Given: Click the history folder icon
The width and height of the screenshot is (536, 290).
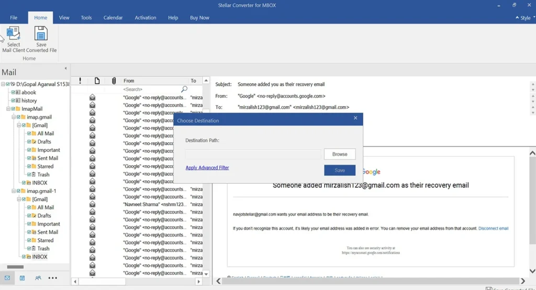Looking at the screenshot, I should [18, 100].
